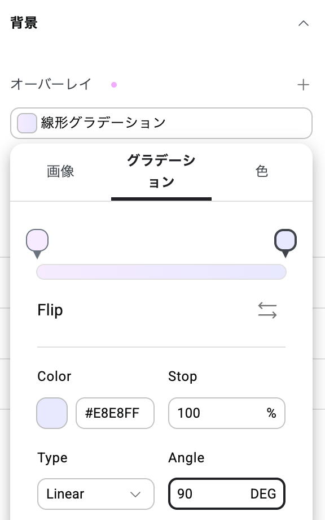Click the Flip label
Image resolution: width=325 pixels, height=520 pixels.
point(50,310)
